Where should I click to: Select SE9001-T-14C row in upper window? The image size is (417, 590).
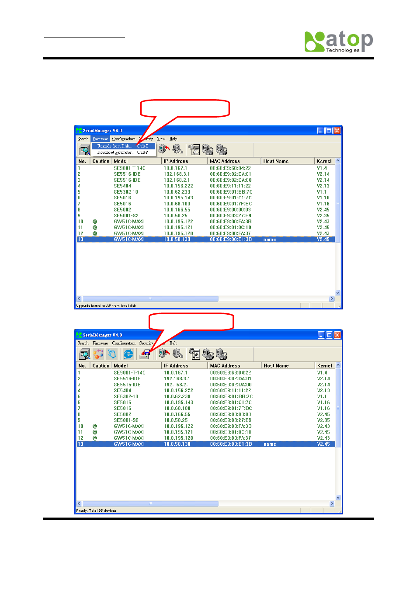pyautogui.click(x=205, y=168)
